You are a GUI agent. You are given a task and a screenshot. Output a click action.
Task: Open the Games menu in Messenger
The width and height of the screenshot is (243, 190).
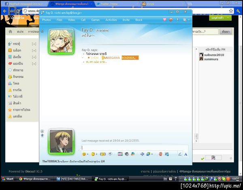(x=95, y=20)
